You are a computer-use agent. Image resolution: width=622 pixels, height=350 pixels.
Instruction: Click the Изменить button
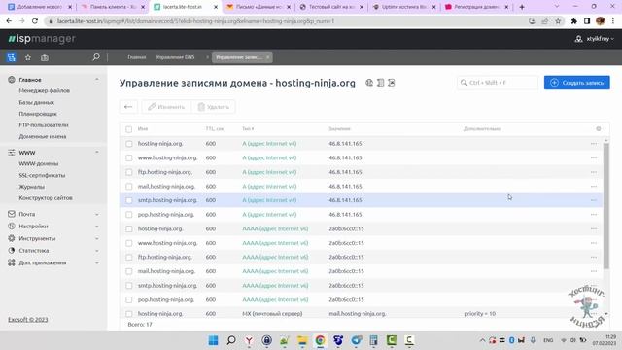(x=166, y=107)
